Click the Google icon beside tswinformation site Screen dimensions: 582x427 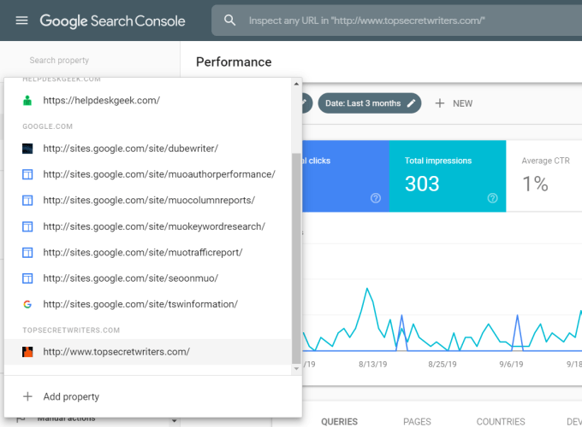27,304
